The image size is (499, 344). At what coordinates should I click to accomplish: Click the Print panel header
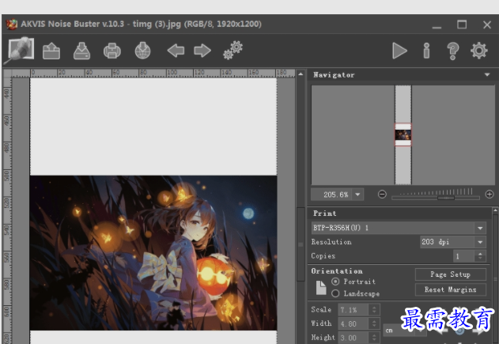tap(399, 214)
